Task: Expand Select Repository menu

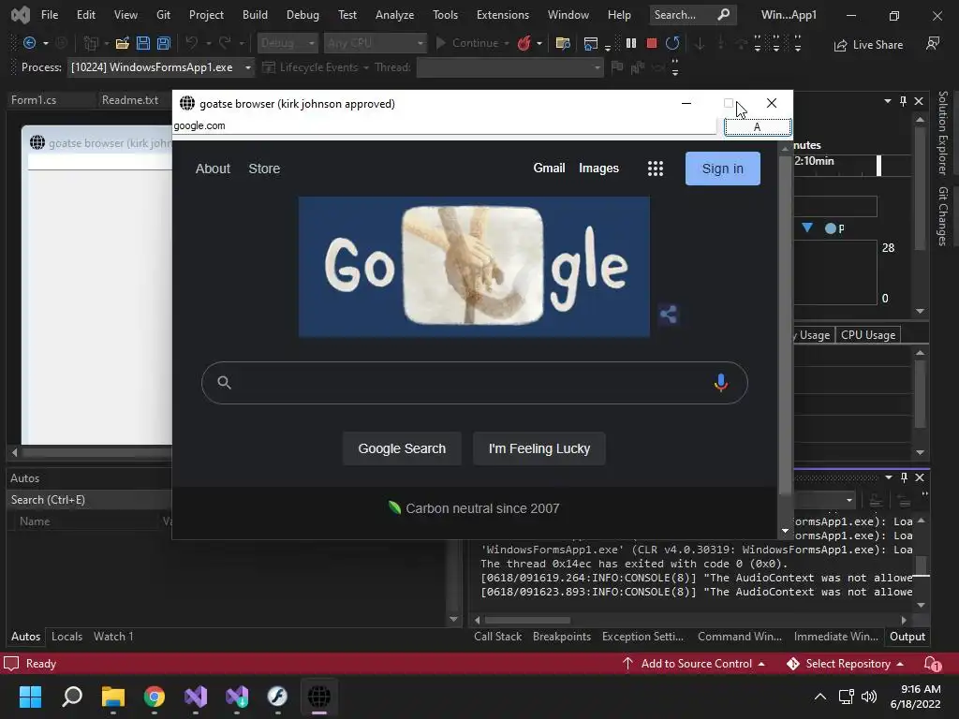Action: pyautogui.click(x=846, y=664)
